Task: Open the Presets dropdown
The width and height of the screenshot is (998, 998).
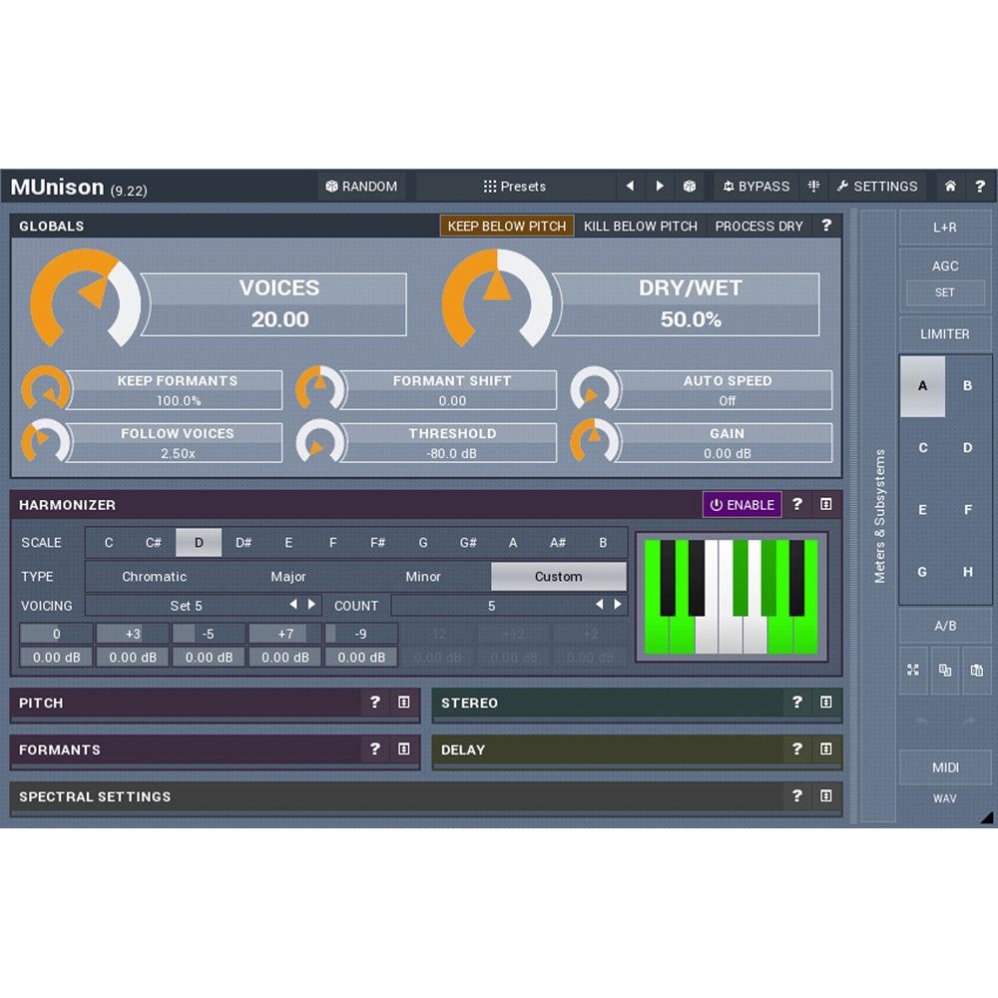Action: tap(517, 186)
